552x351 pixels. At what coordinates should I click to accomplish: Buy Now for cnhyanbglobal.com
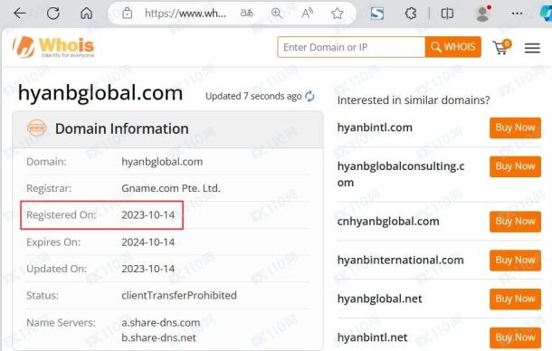tap(515, 222)
